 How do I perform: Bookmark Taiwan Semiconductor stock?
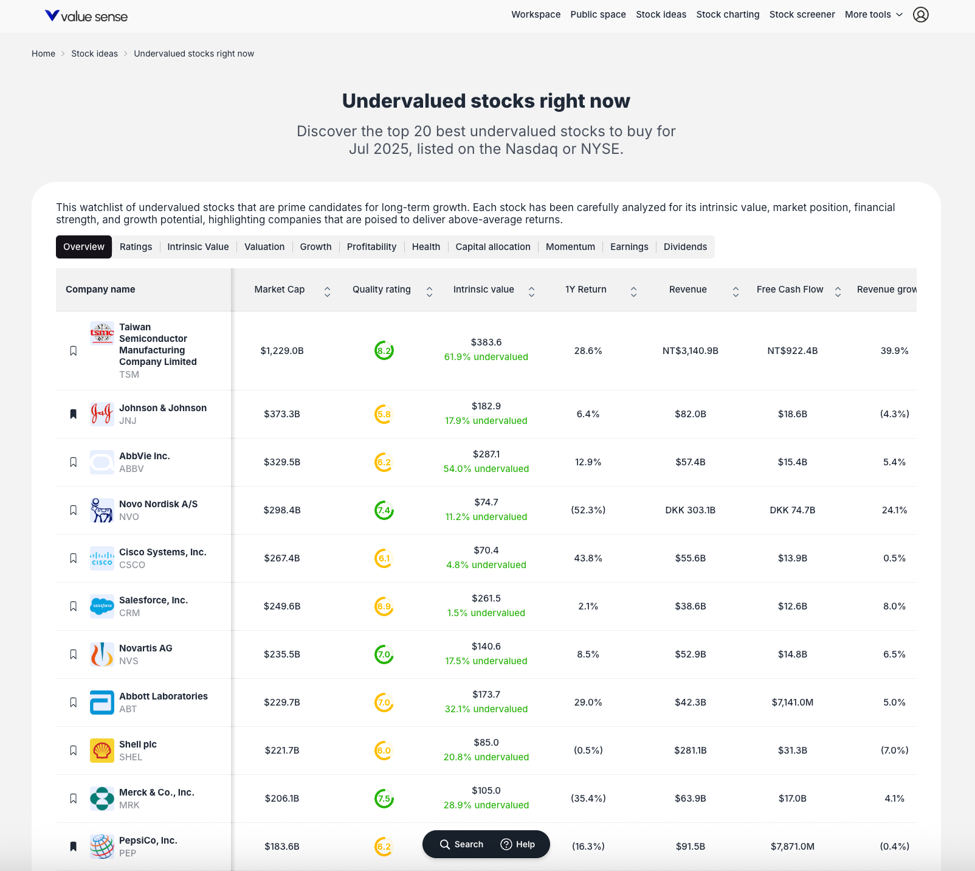click(74, 351)
